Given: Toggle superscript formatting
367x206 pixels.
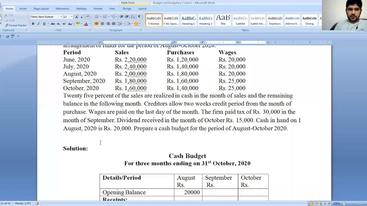Looking at the screenshot, I should pos(64,24).
